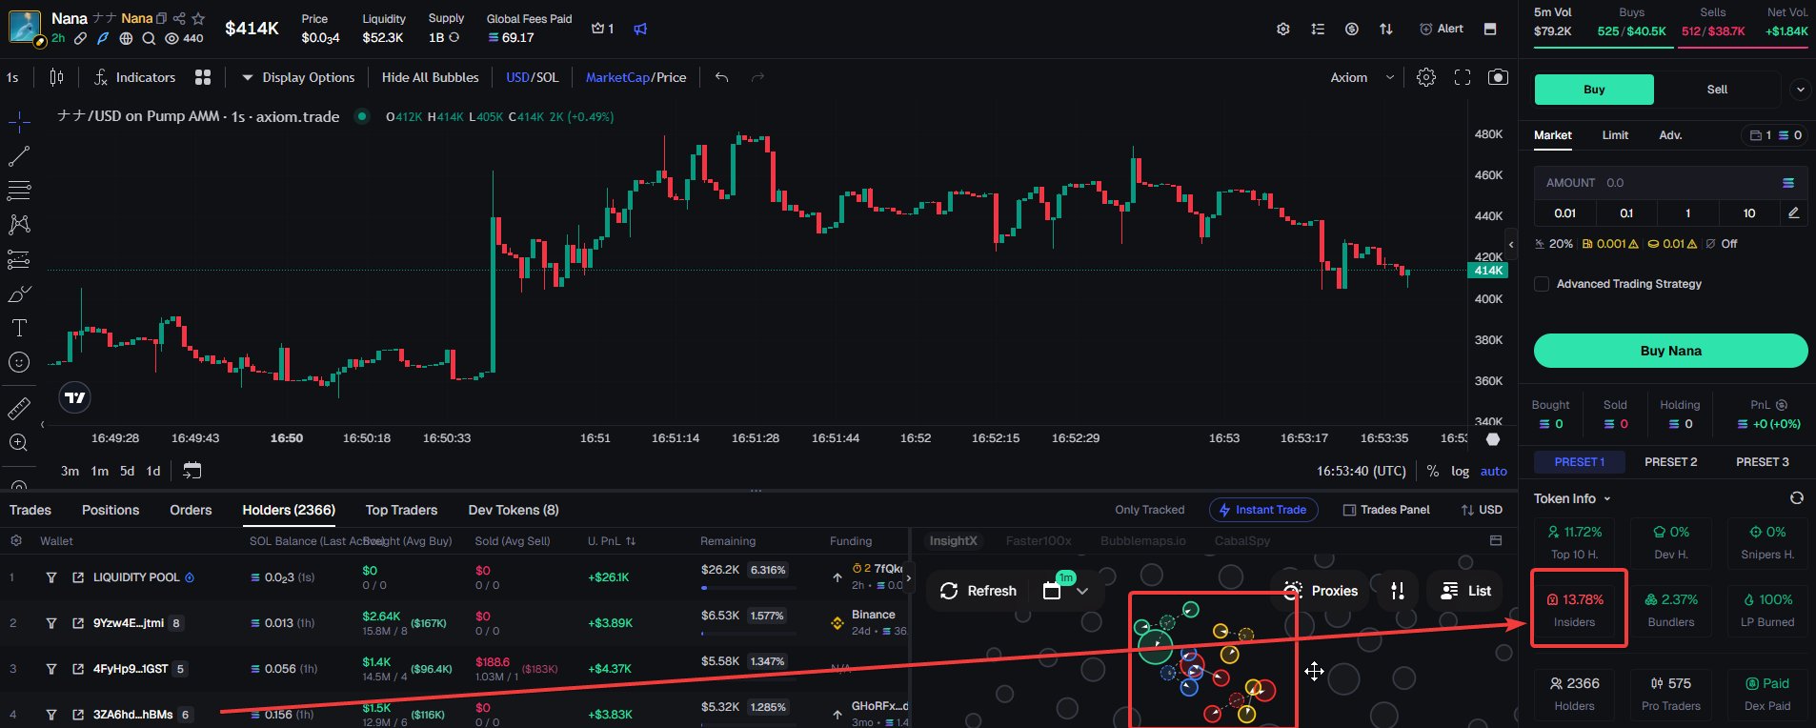Image resolution: width=1816 pixels, height=728 pixels.
Task: Open the Alert button in the top bar
Action: [1442, 29]
